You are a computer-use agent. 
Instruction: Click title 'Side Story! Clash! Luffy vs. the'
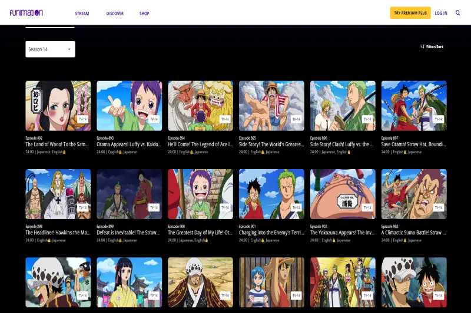pos(342,144)
